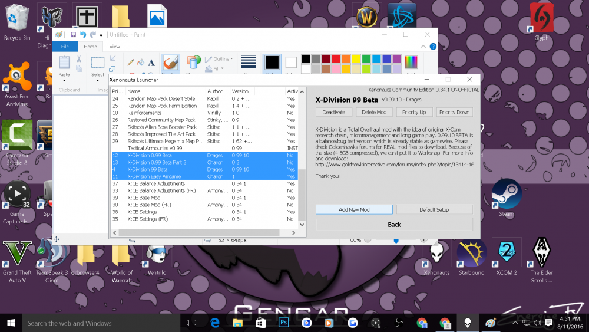Select the Reinforcements mod row

[205, 113]
